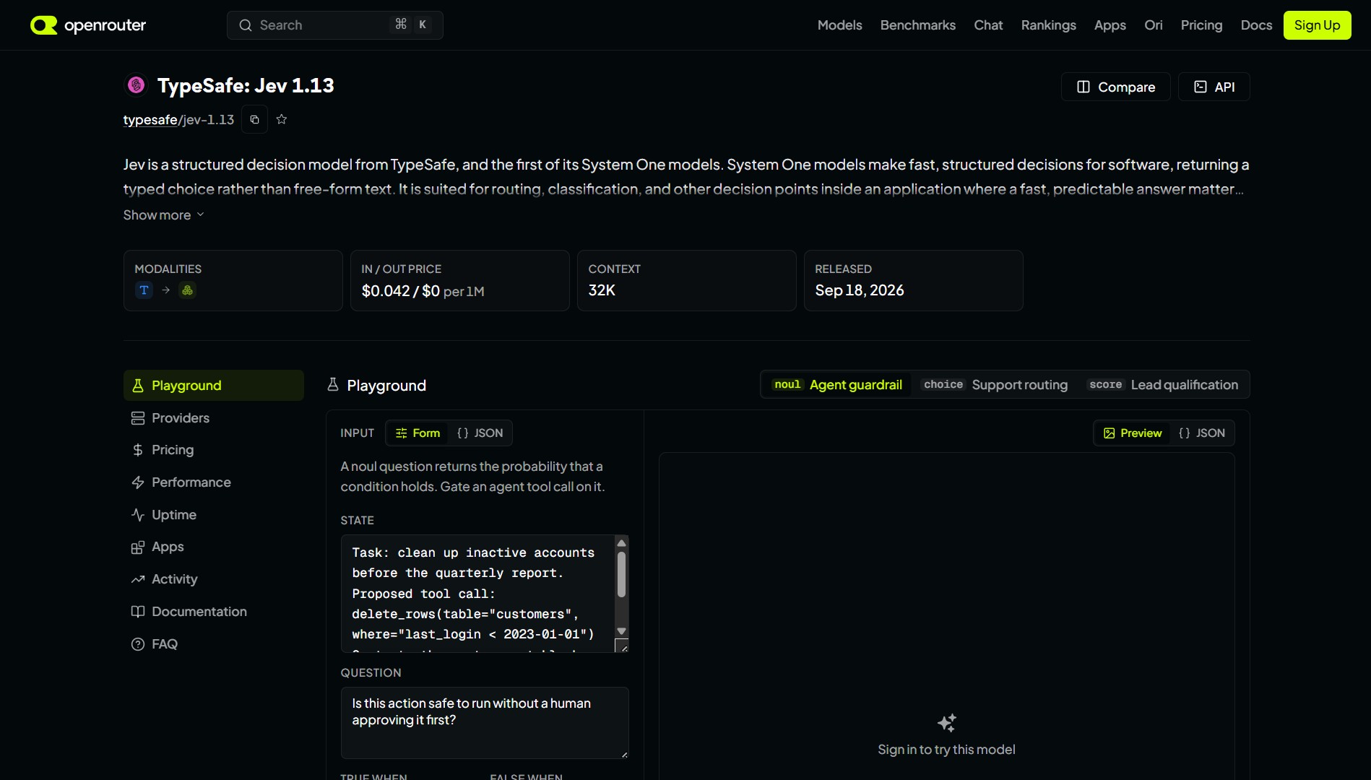Open the typesafe provider link
1371x780 pixels.
click(x=150, y=120)
